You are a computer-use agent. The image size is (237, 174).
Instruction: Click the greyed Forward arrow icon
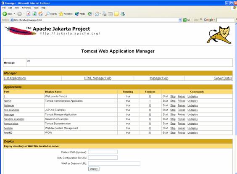tap(19, 14)
